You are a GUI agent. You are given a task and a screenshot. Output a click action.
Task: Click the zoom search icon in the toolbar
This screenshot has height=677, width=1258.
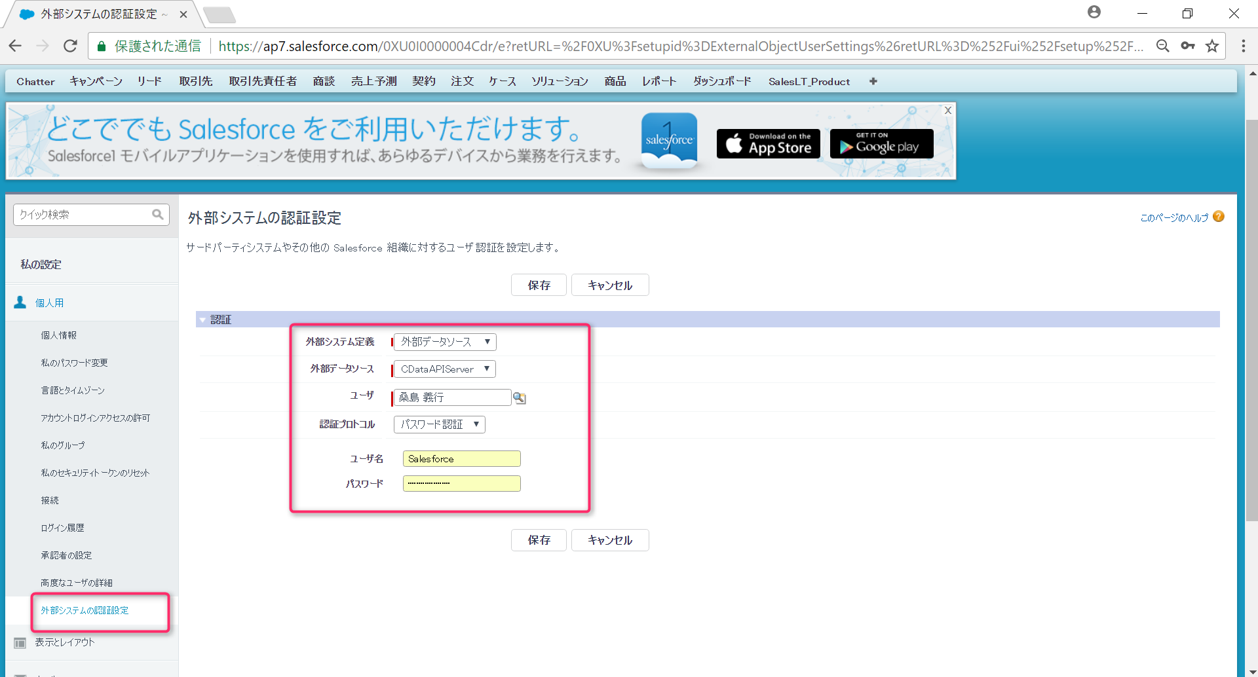coord(1163,45)
